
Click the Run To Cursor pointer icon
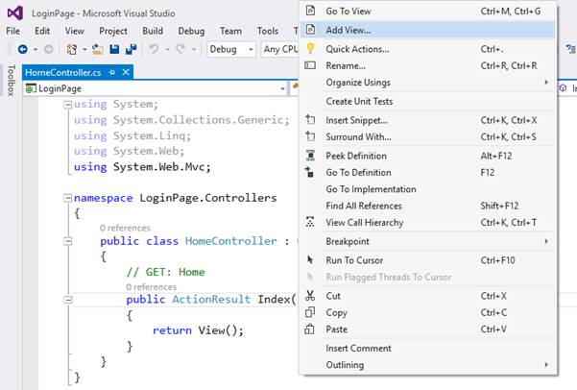pos(310,259)
